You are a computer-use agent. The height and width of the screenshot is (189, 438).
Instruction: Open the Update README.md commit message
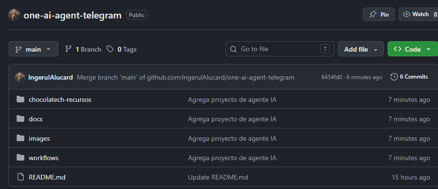[218, 177]
